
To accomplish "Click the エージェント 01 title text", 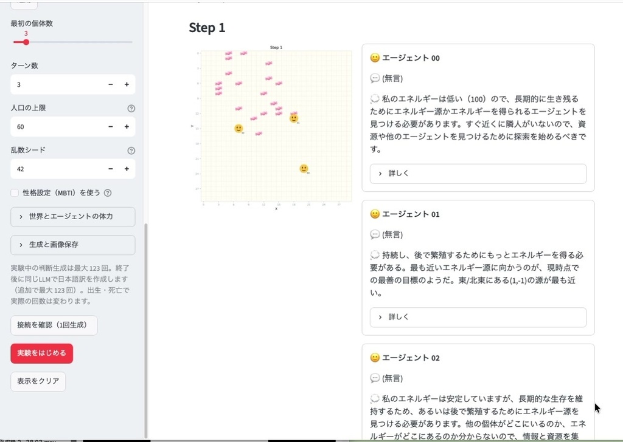I will (411, 214).
